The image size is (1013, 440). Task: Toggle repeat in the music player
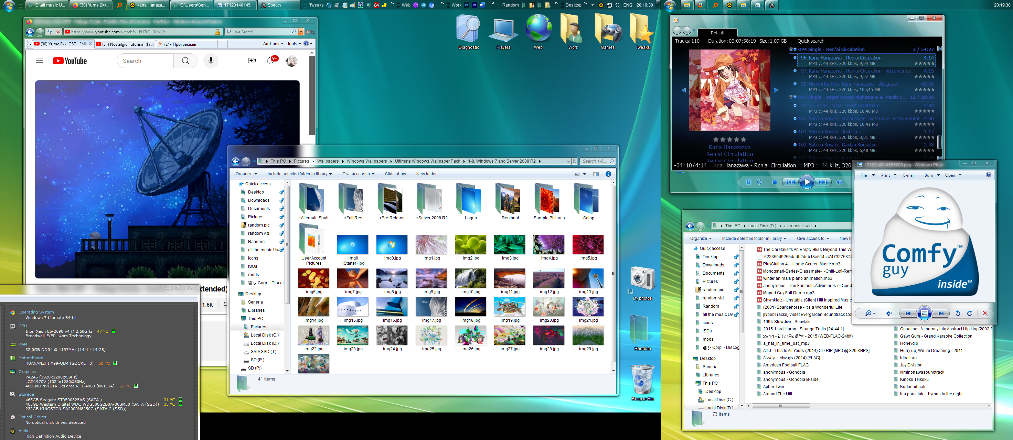759,182
